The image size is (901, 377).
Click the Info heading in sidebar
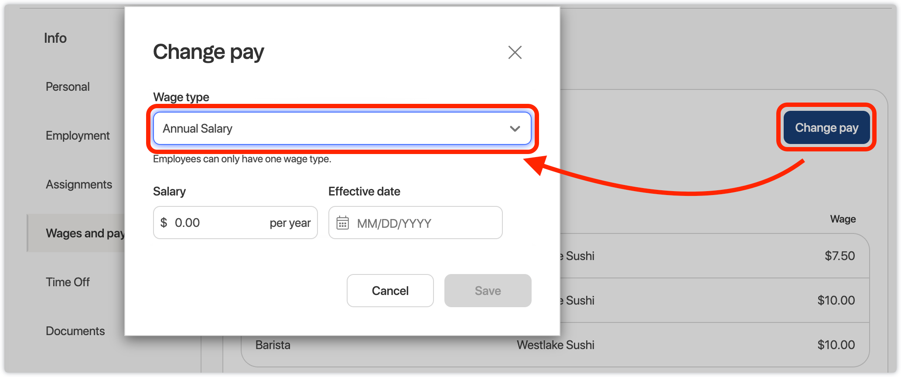(x=55, y=38)
